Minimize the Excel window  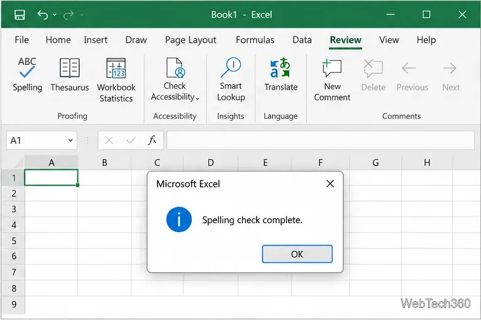390,14
